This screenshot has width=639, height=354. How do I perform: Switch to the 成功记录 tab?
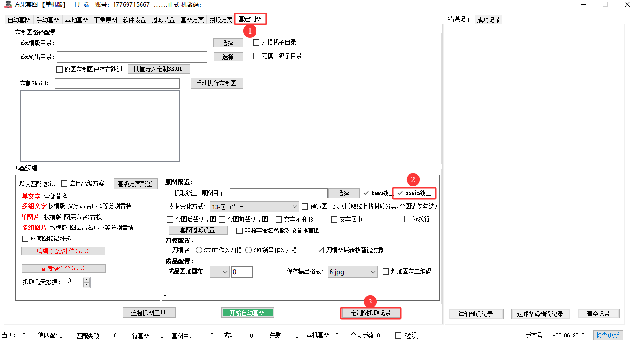(x=488, y=20)
